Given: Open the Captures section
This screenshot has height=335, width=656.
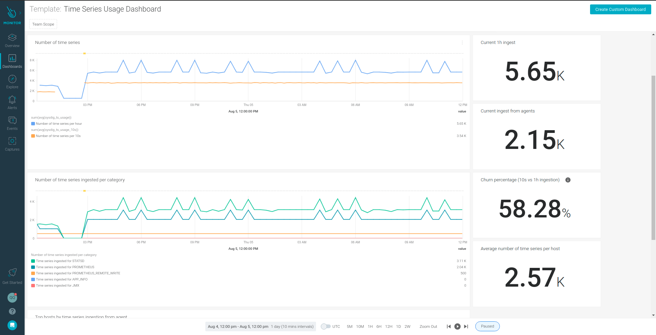Looking at the screenshot, I should 12,143.
